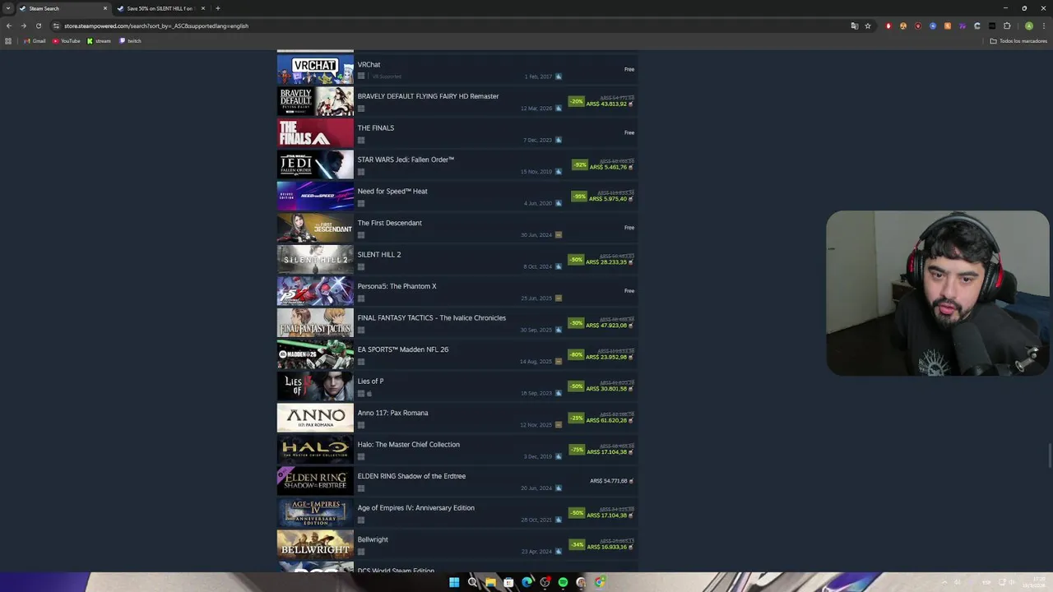Click the review icon next to VRChat date
1053x592 pixels.
[x=559, y=76]
